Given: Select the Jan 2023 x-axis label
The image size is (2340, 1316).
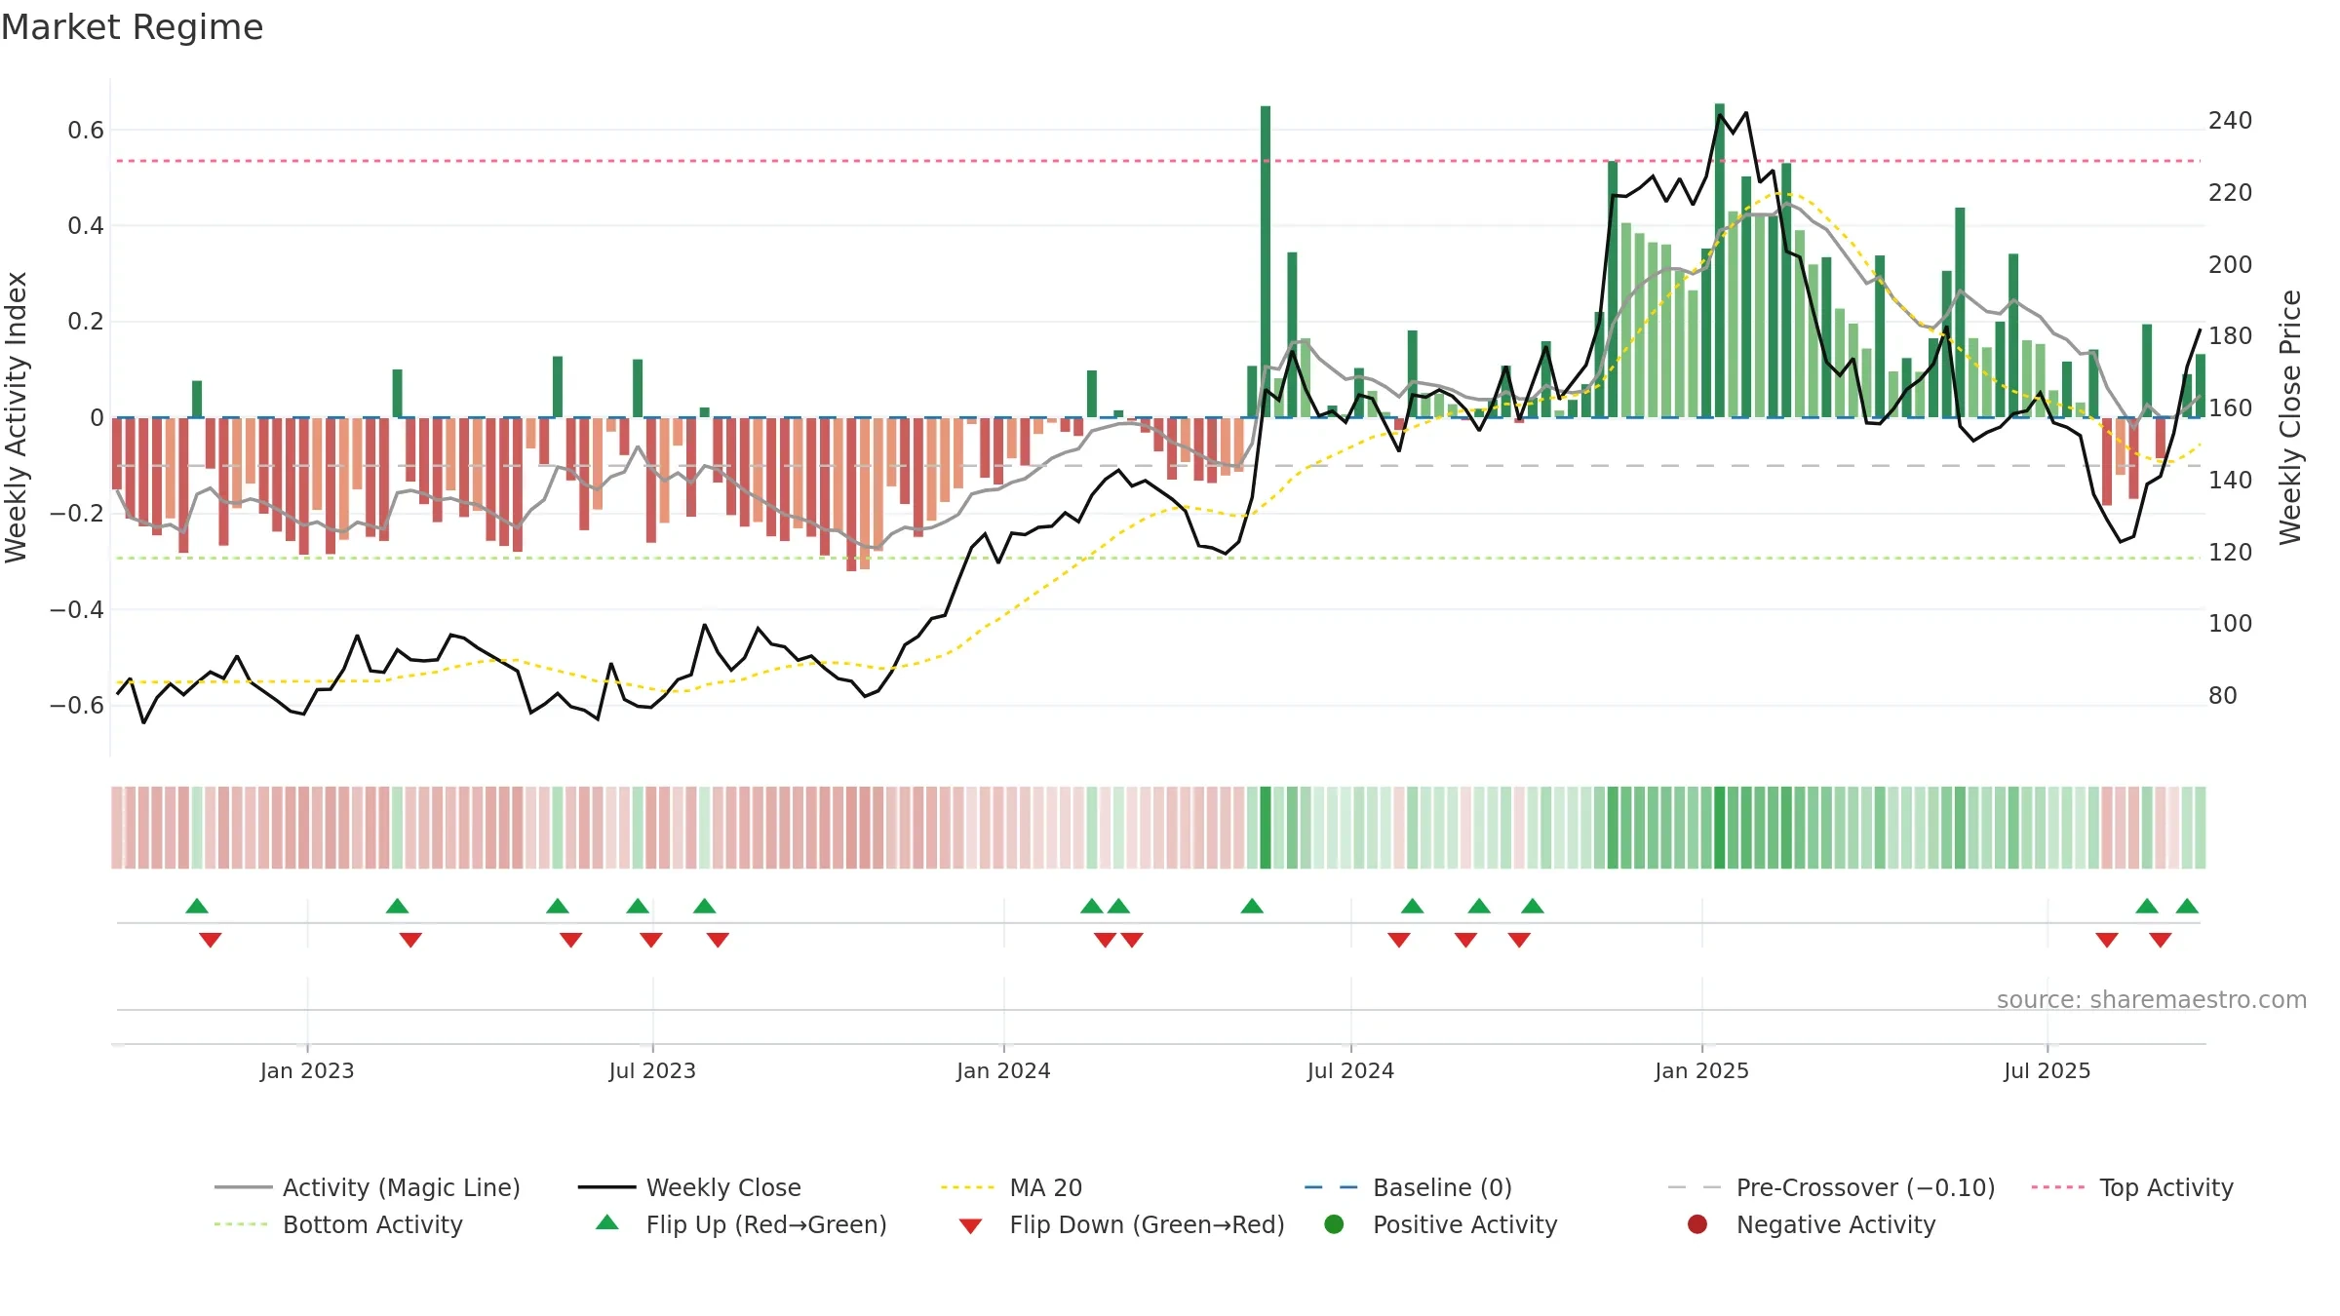Looking at the screenshot, I should click(x=307, y=1070).
